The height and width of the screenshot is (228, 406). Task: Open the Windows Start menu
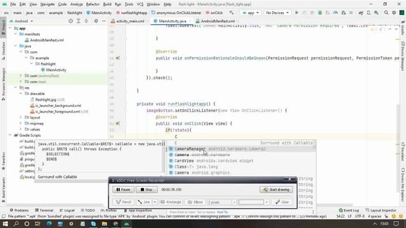click(x=5, y=224)
